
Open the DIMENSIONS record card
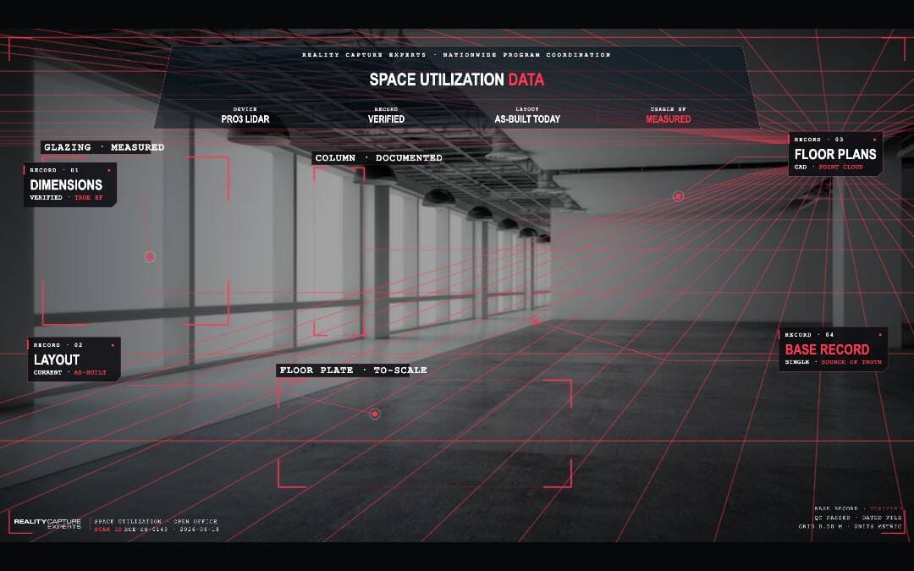click(x=70, y=184)
